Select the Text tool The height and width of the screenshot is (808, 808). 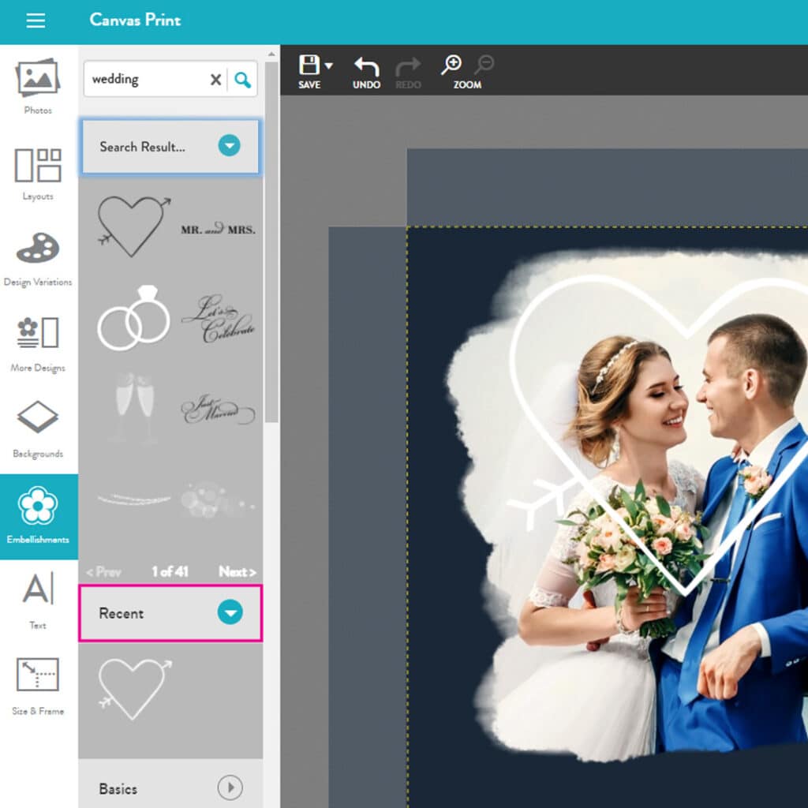click(x=38, y=601)
